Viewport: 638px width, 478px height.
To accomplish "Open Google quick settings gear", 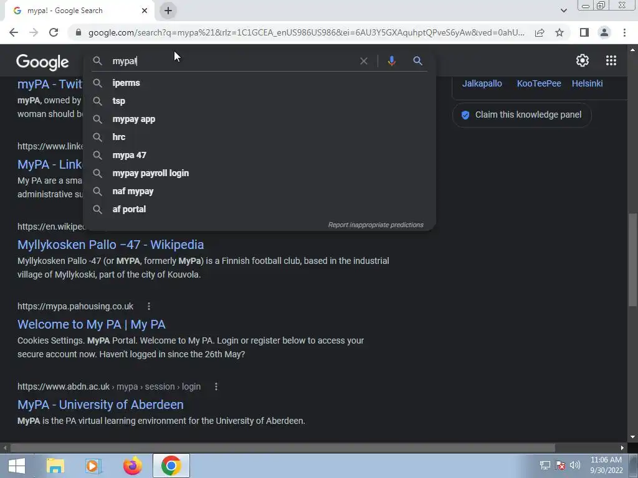I will click(583, 60).
